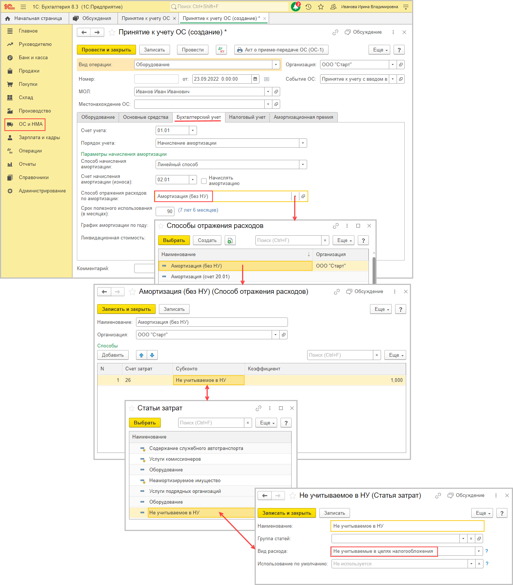Click Создать in Способы отражения расходов

click(x=207, y=241)
